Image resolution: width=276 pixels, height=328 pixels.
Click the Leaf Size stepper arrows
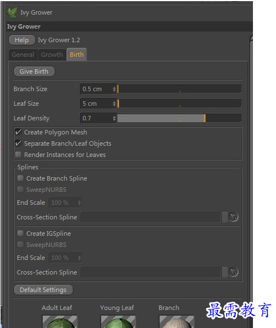point(114,104)
